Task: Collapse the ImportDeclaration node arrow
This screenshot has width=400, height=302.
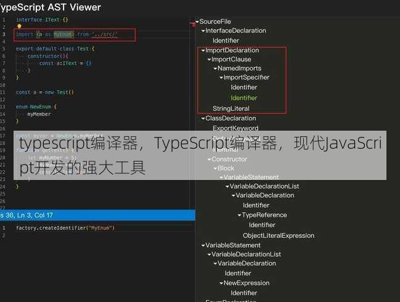Action: tap(203, 51)
